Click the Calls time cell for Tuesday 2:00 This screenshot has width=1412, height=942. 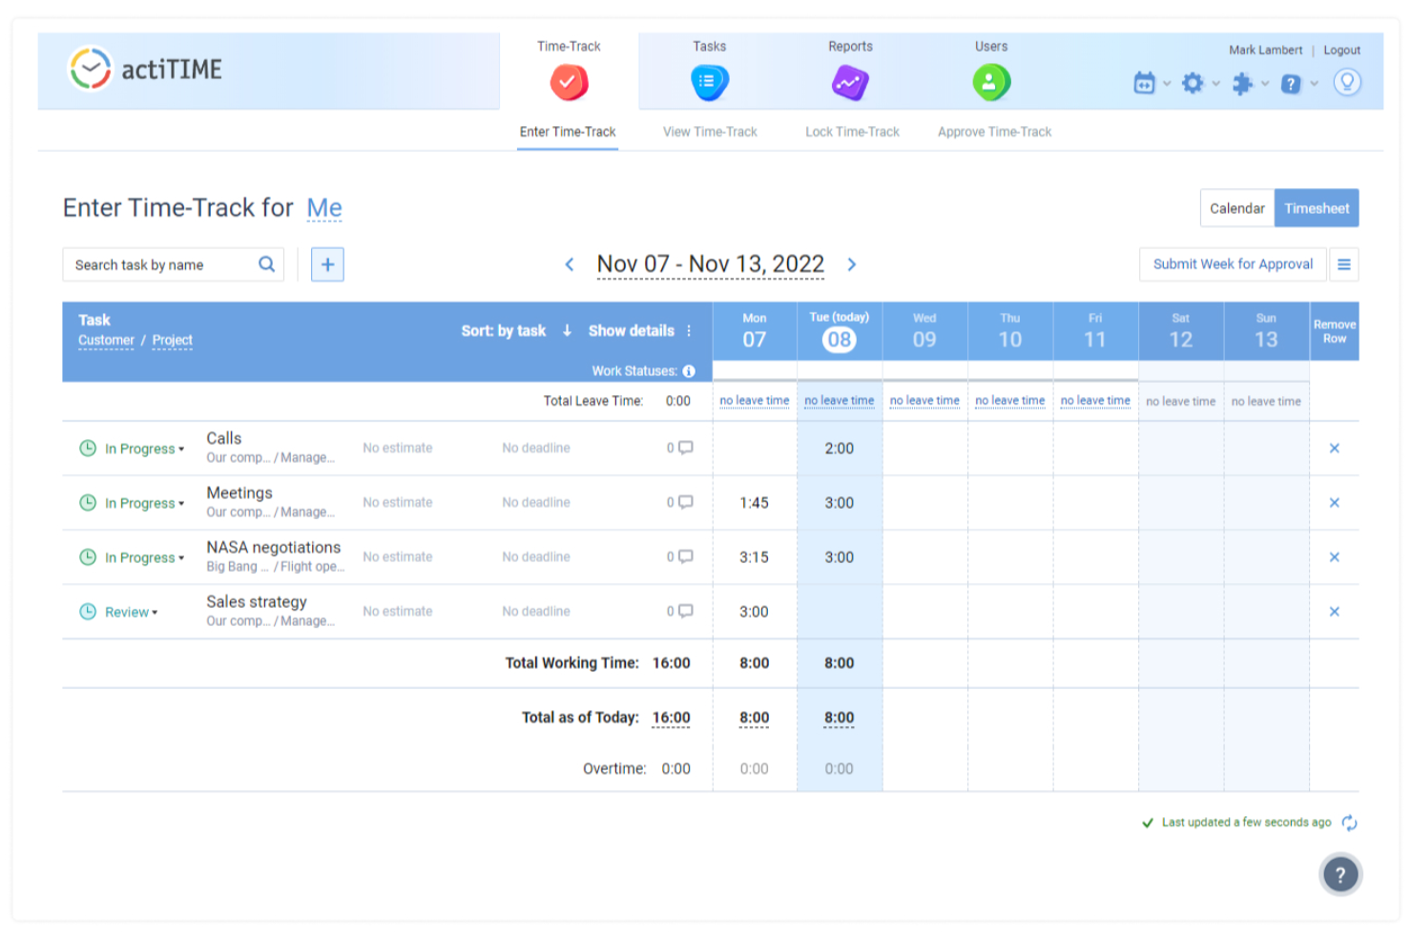coord(840,448)
